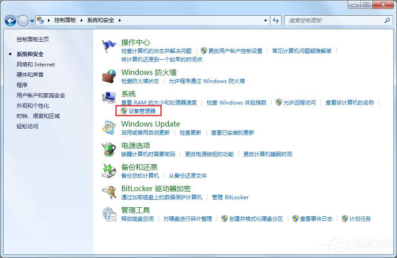397x258 pixels.
Task: Click 更改电源按钮的功能
Action: point(209,154)
